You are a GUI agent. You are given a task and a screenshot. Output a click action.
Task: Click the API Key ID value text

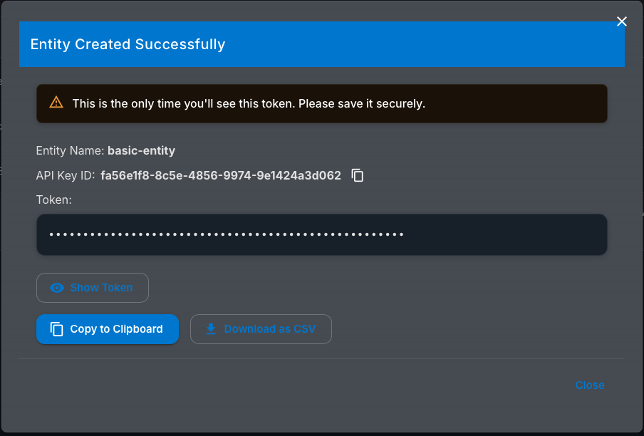[221, 175]
